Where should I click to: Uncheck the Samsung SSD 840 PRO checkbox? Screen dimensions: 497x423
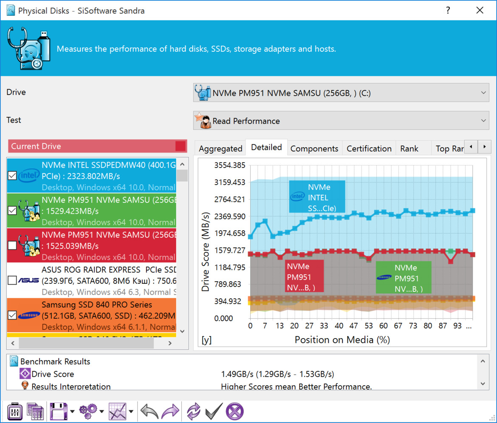click(x=12, y=315)
